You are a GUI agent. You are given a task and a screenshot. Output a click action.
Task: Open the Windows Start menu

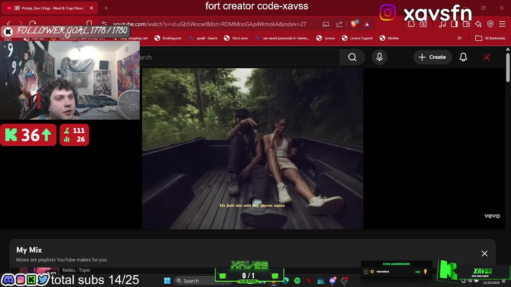(x=167, y=281)
